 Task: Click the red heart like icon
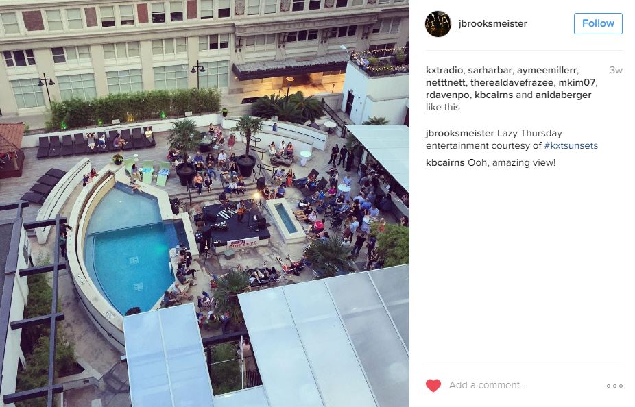point(433,385)
